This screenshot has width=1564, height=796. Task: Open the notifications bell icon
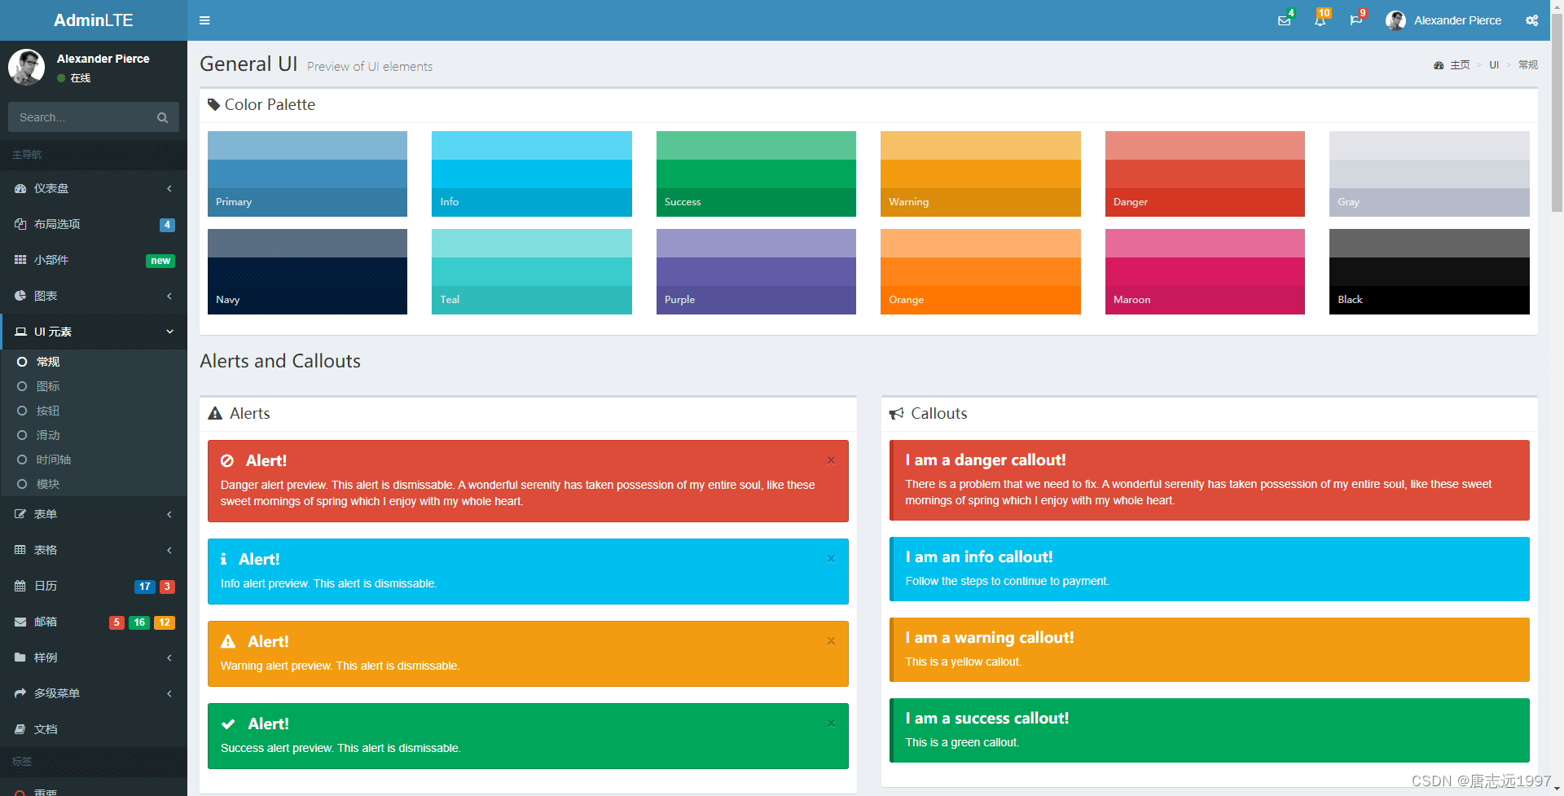tap(1320, 20)
